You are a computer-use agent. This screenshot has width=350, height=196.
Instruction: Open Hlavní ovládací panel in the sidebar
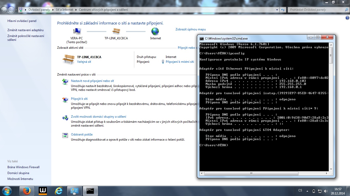click(22, 21)
